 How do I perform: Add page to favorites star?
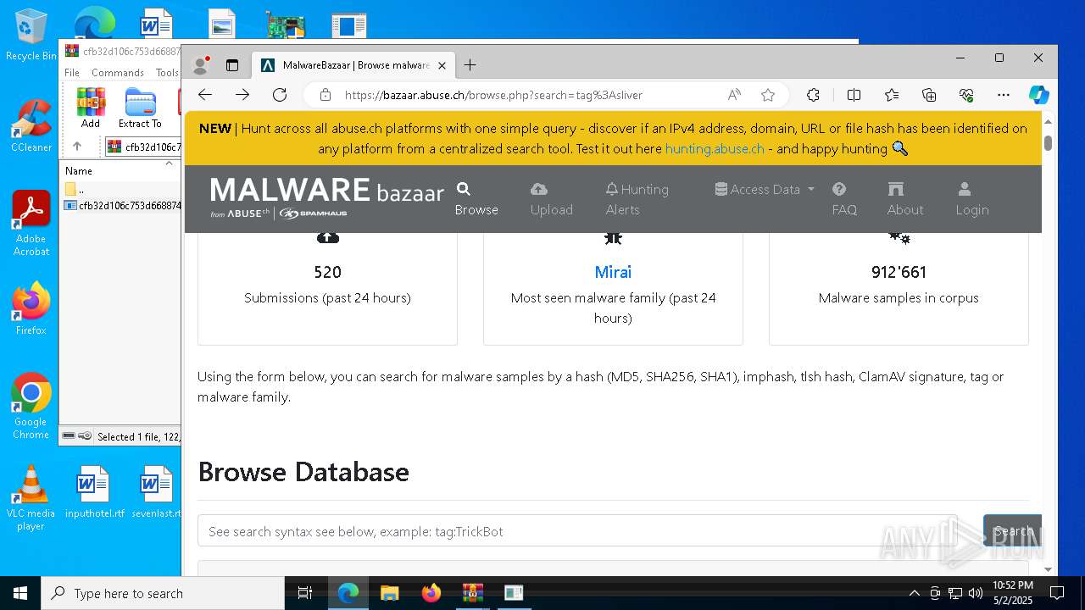(x=768, y=95)
